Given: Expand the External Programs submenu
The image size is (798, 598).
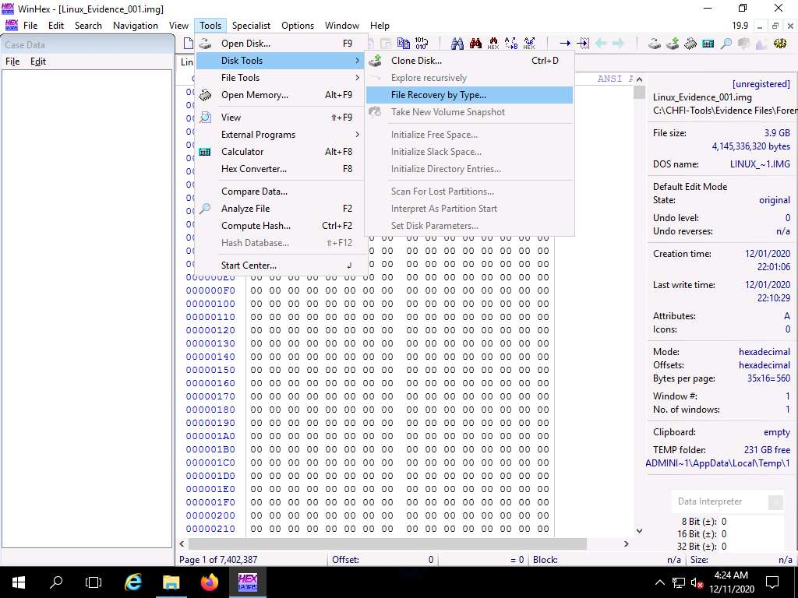Looking at the screenshot, I should 280,135.
